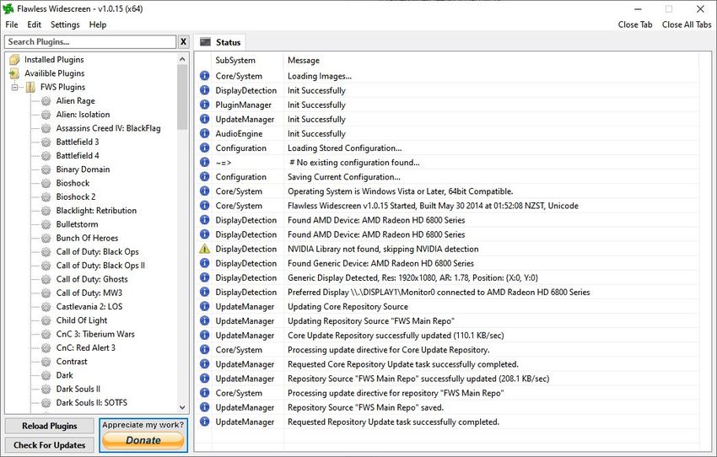The width and height of the screenshot is (717, 457).
Task: Select Alien: Isolation in the plugin tree
Action: click(x=83, y=115)
